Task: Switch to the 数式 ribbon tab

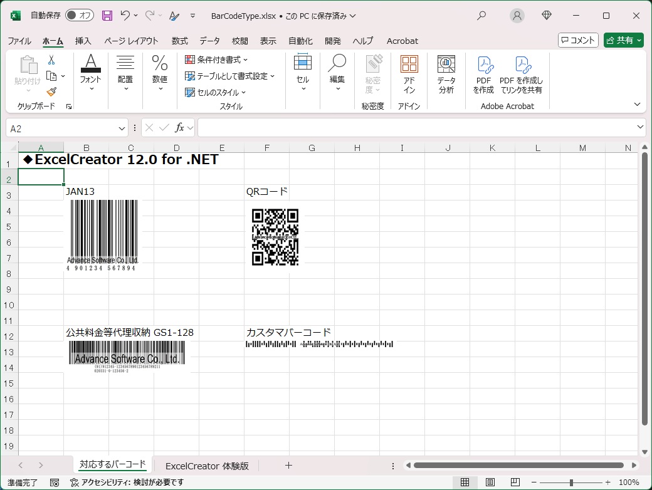Action: point(180,41)
